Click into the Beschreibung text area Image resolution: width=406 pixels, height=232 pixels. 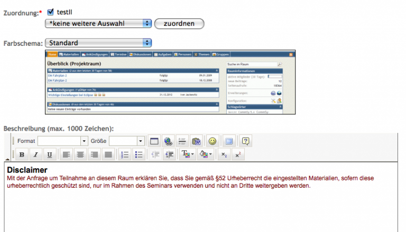coord(201,197)
